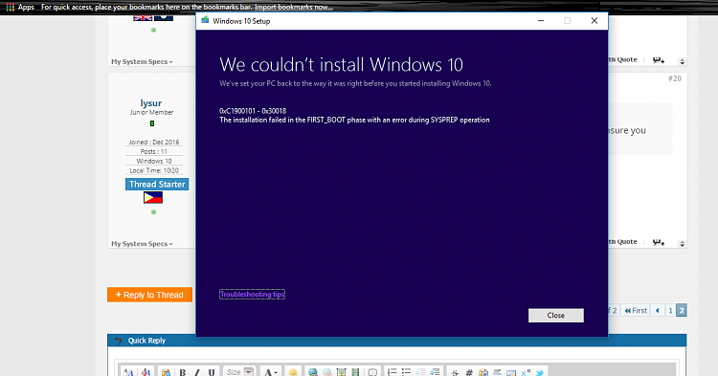Click Quick Reply header arrow icon

(118, 341)
